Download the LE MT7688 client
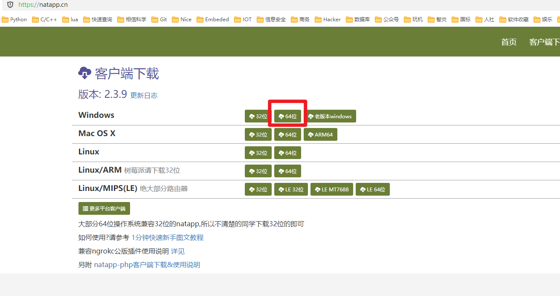This screenshot has width=560, height=296. pyautogui.click(x=332, y=189)
